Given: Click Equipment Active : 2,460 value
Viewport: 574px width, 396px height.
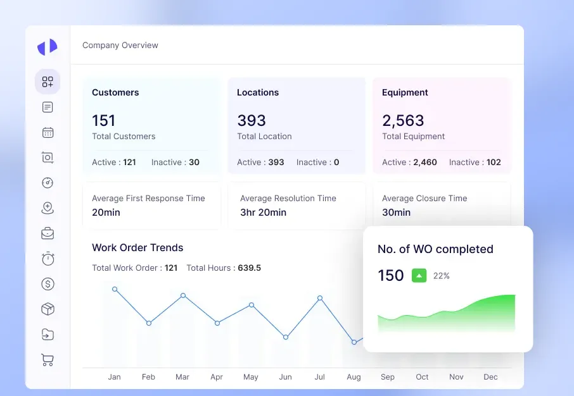Looking at the screenshot, I should point(410,163).
